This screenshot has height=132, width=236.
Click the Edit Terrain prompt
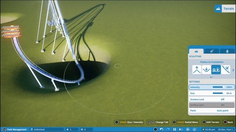(211, 122)
